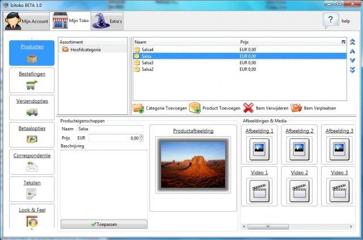Image resolution: width=363 pixels, height=240 pixels.
Task: Select the highlighted Salsa product row
Action: [239, 56]
